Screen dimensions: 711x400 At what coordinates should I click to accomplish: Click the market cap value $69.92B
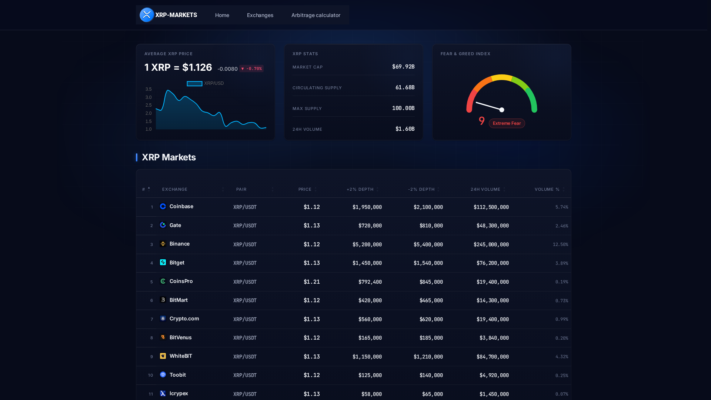point(403,67)
